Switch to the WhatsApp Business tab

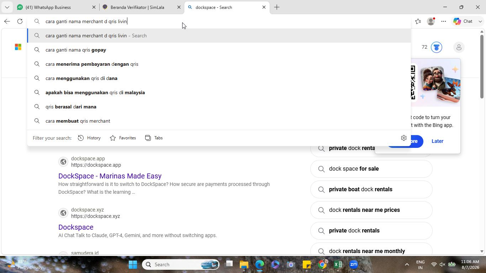56,7
